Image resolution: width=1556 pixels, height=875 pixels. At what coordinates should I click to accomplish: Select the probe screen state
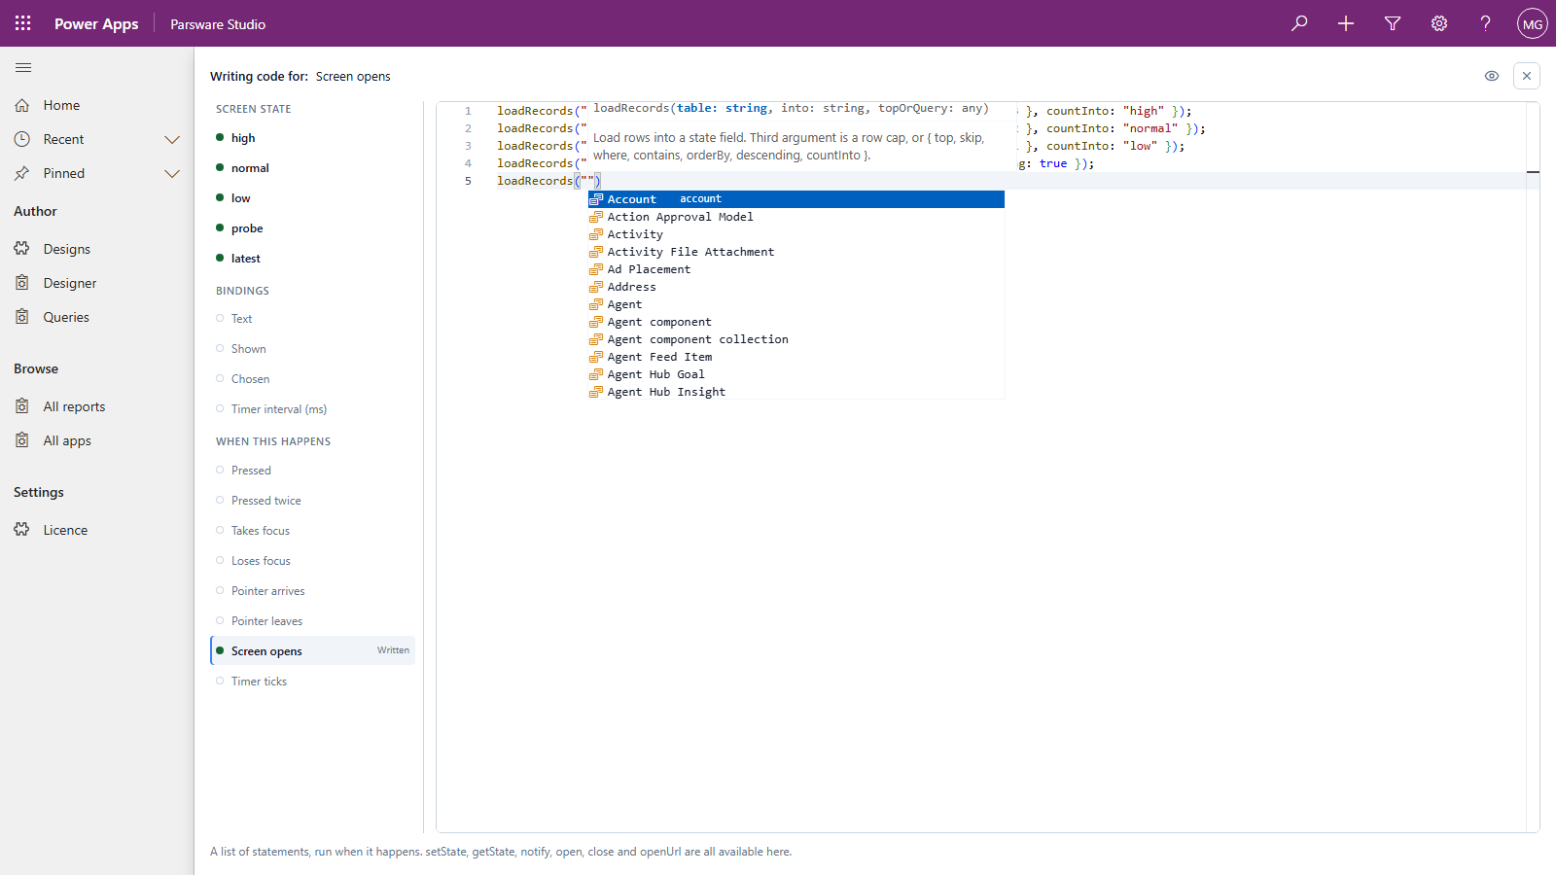point(312,228)
